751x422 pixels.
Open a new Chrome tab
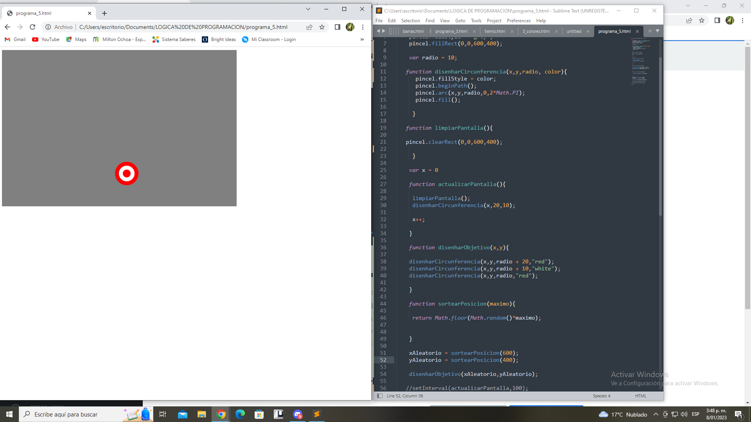pos(104,13)
